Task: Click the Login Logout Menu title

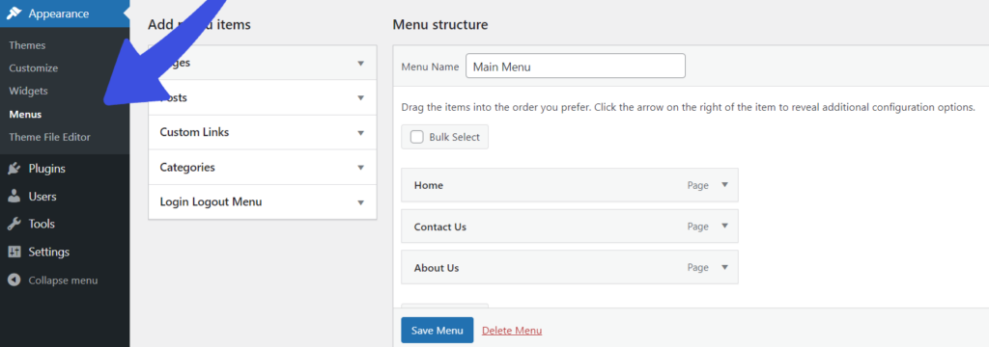Action: pyautogui.click(x=211, y=202)
